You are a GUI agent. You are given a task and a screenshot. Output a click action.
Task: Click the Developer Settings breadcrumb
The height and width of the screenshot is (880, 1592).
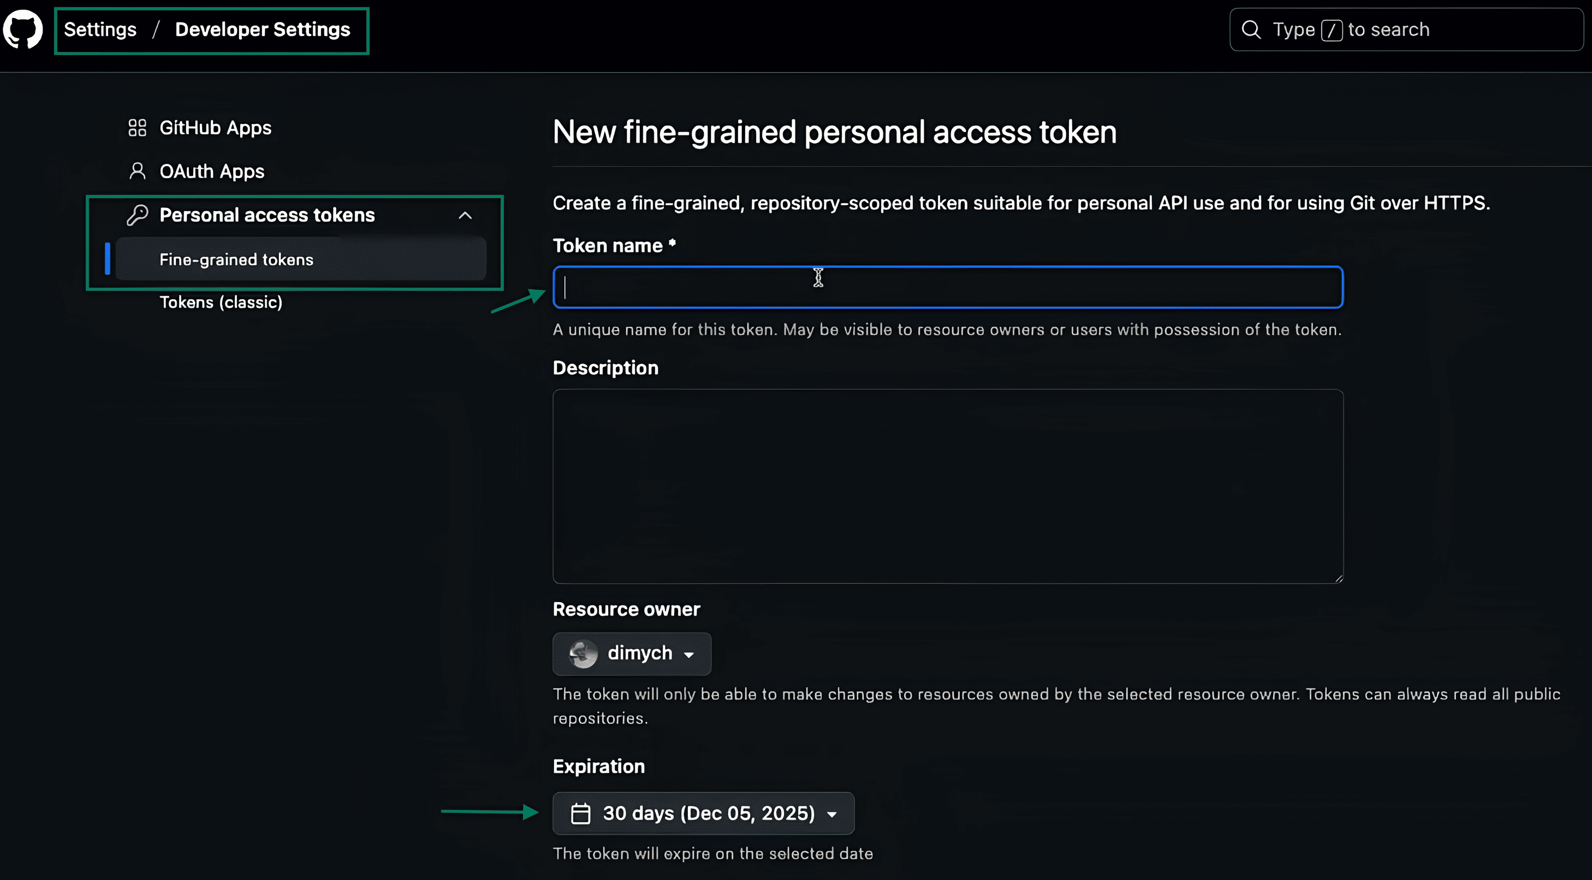262,29
